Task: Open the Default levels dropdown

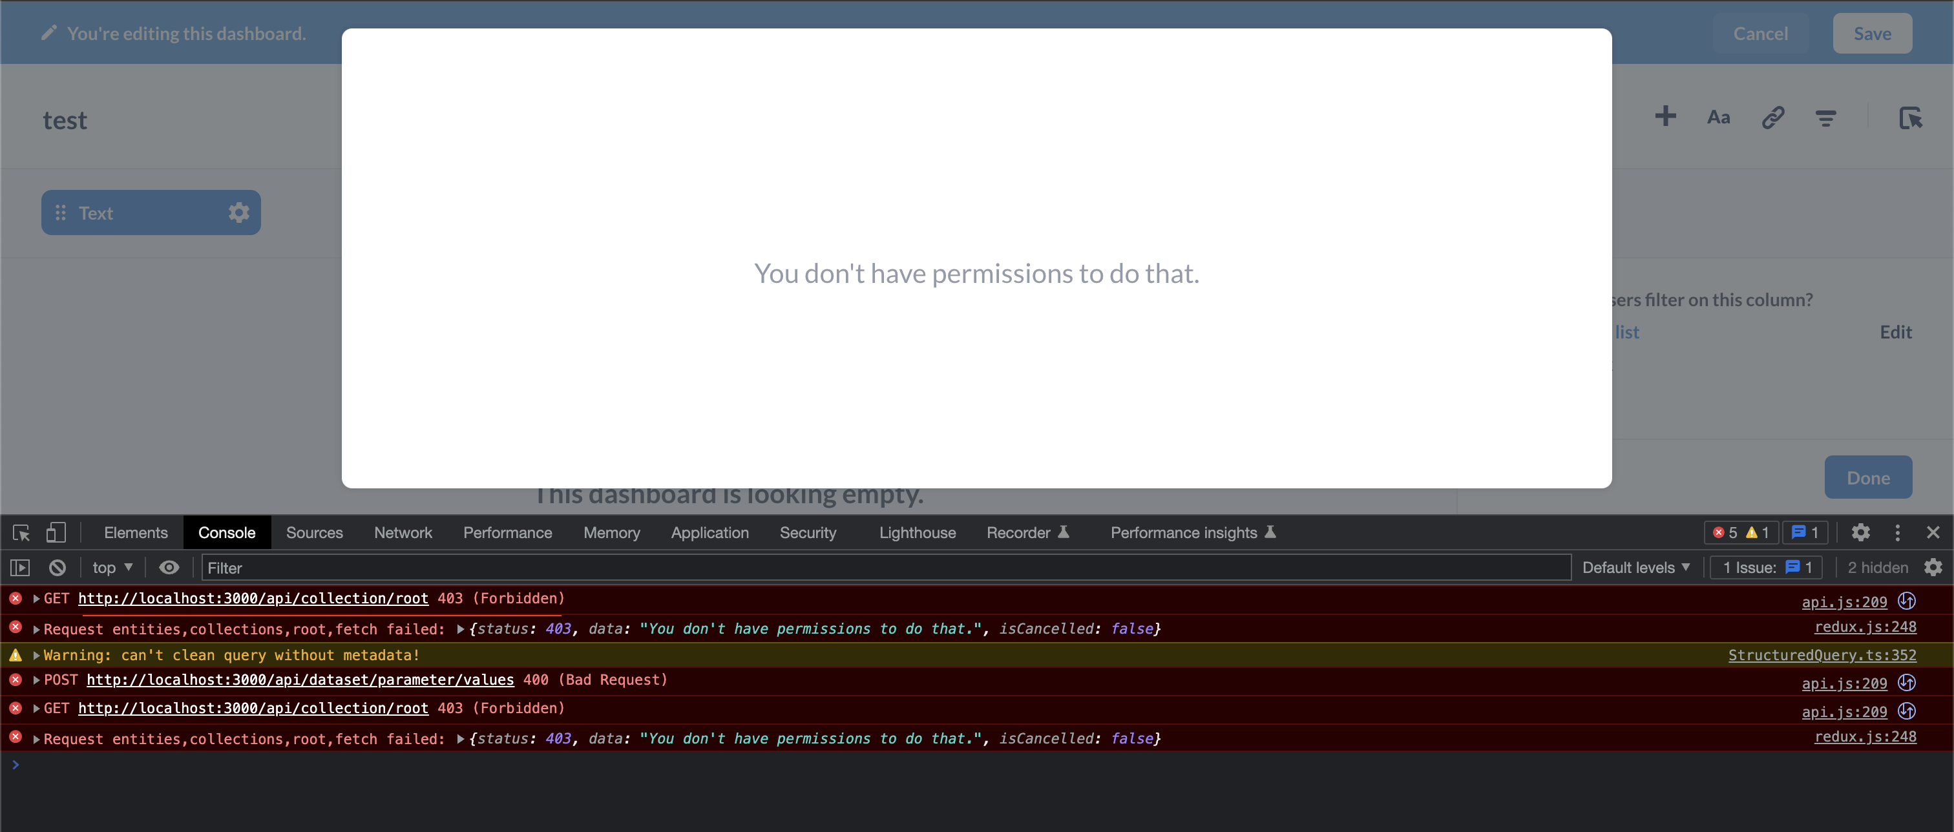Action: pos(1636,567)
